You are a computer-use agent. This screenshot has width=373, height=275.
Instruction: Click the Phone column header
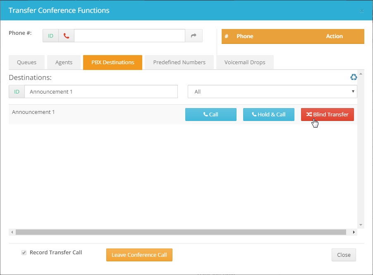click(x=245, y=36)
